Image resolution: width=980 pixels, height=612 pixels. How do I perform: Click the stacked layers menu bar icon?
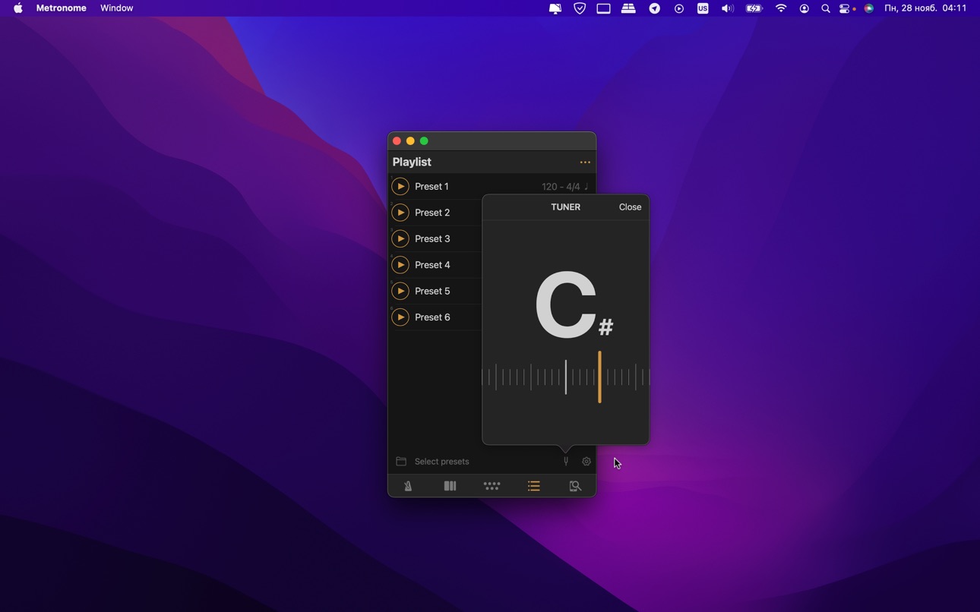[628, 8]
